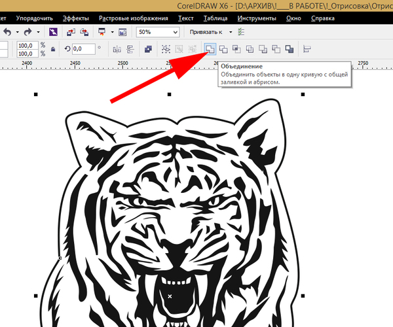393x327 pixels.
Task: Open the Align and distribute icon
Action: [x=307, y=48]
